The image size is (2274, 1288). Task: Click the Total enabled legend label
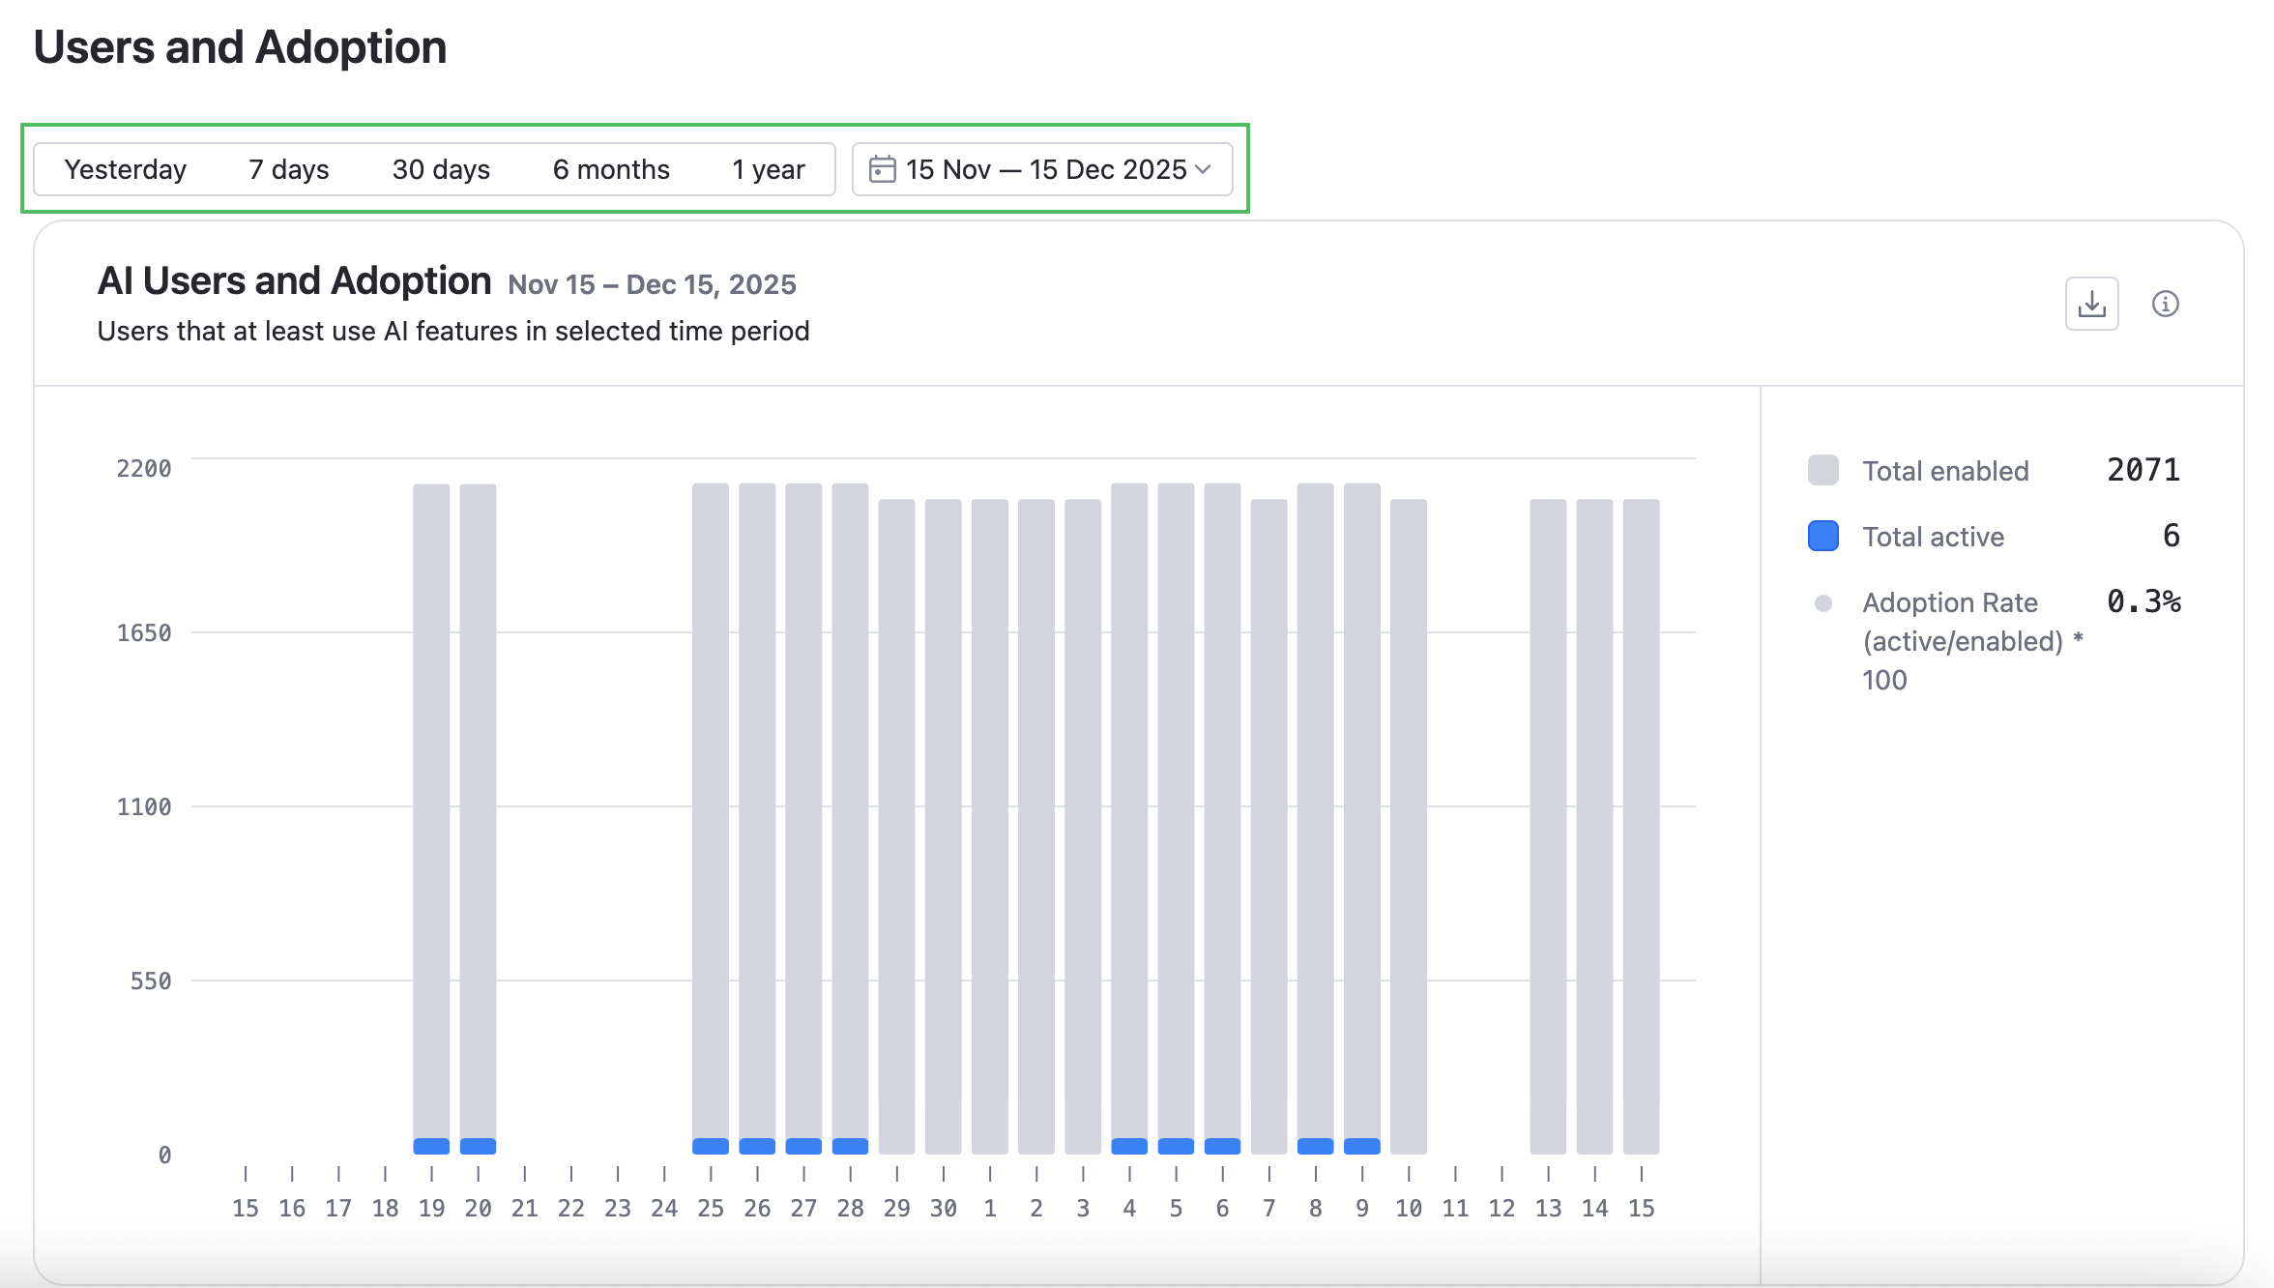coord(1945,471)
